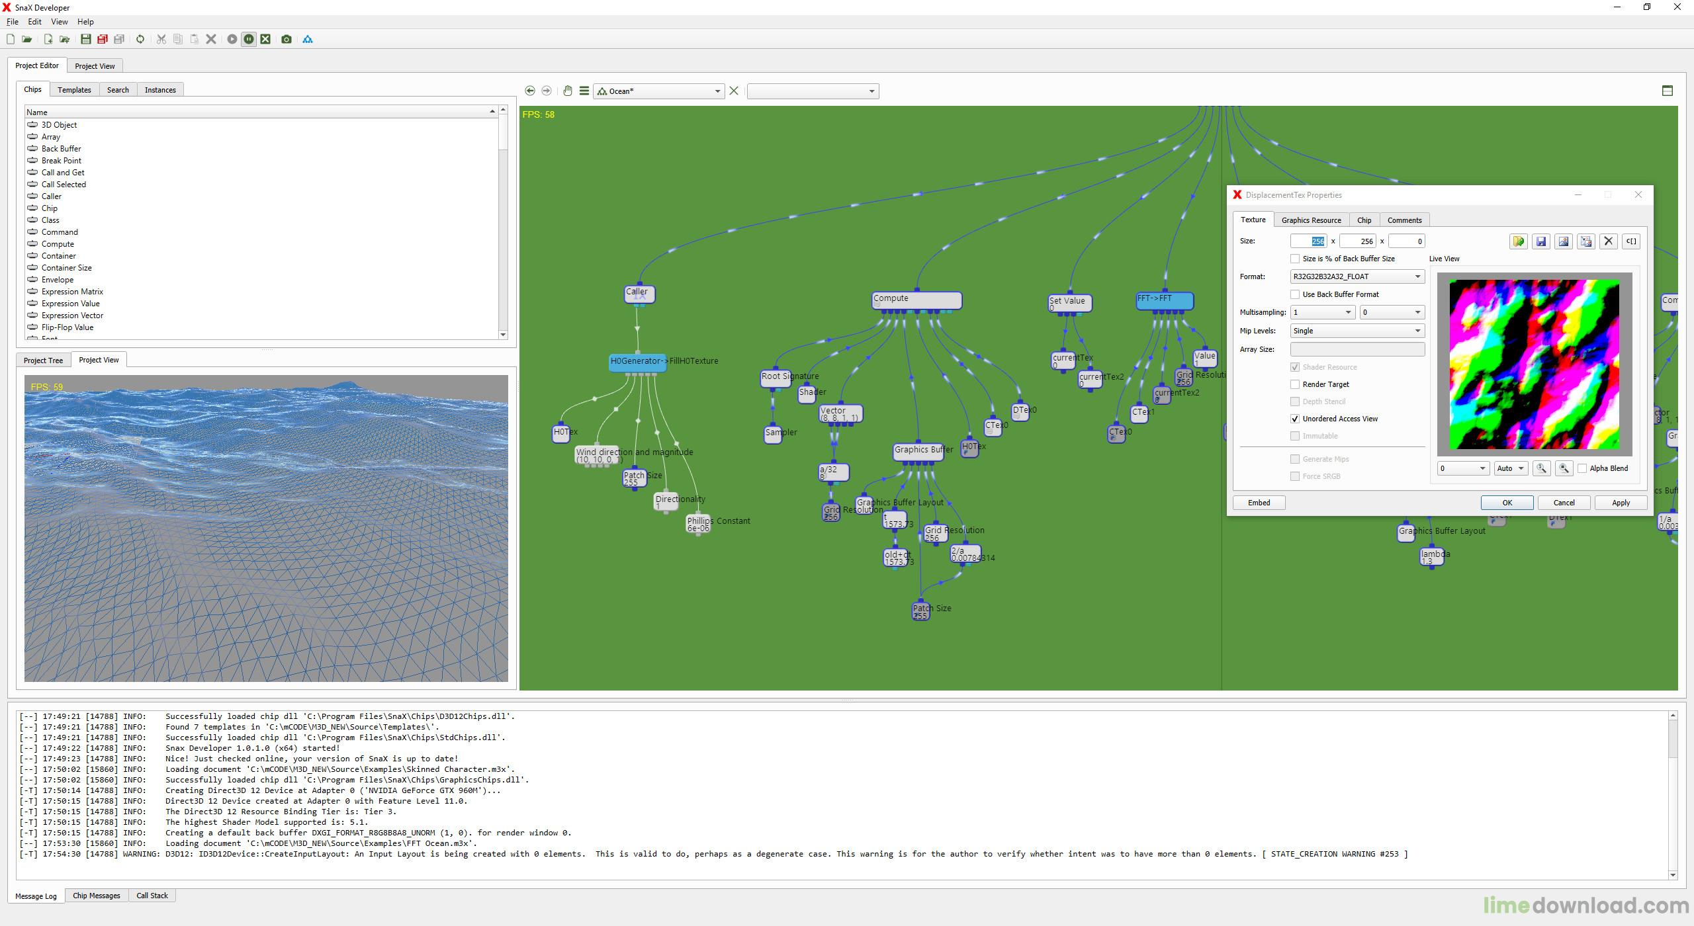The image size is (1694, 926).
Task: Select the hand pan tool above graph
Action: pos(567,91)
